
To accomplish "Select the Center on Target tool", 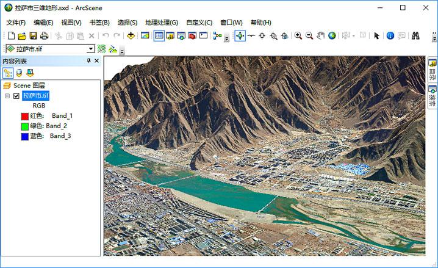I will (262, 36).
